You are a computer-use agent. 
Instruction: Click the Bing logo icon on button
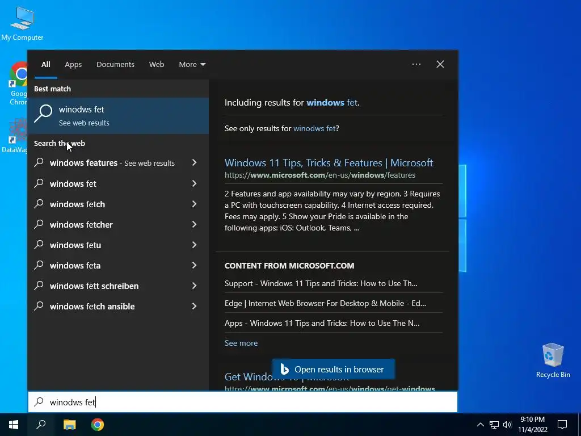285,369
